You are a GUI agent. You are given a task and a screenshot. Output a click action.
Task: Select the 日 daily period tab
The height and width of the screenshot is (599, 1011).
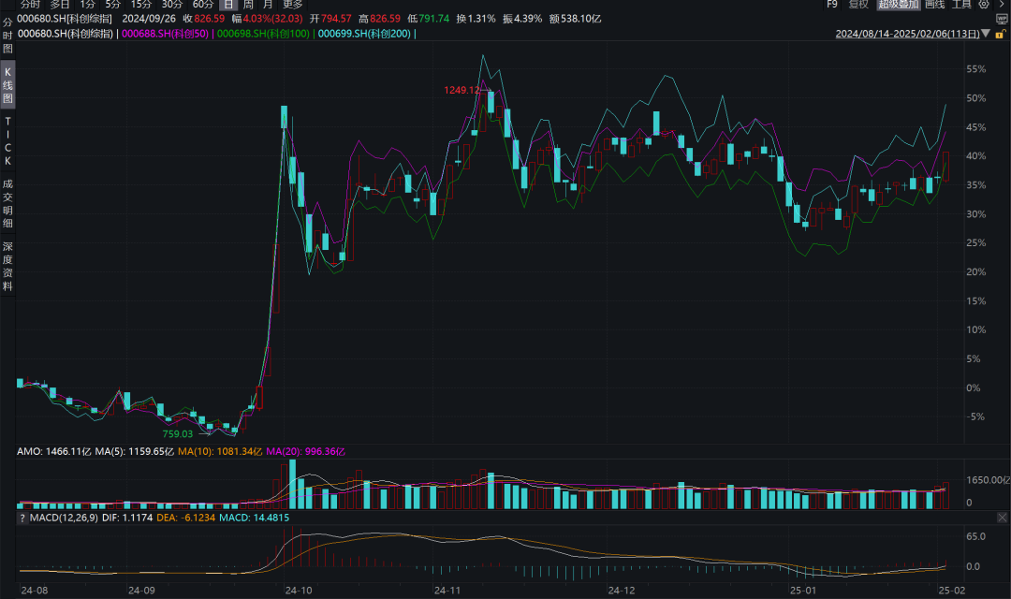point(229,5)
